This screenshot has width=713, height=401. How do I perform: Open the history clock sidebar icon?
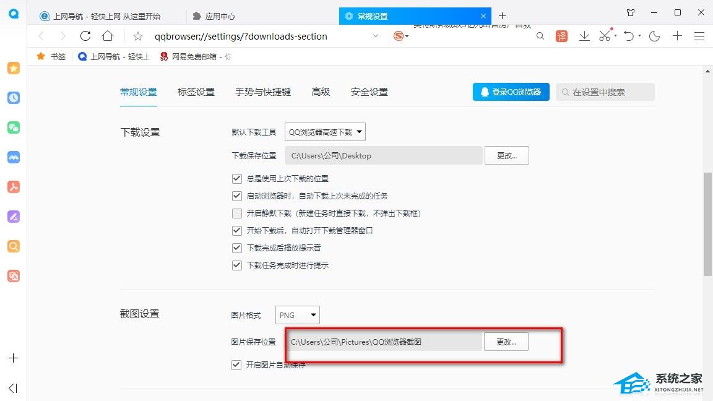tap(14, 98)
